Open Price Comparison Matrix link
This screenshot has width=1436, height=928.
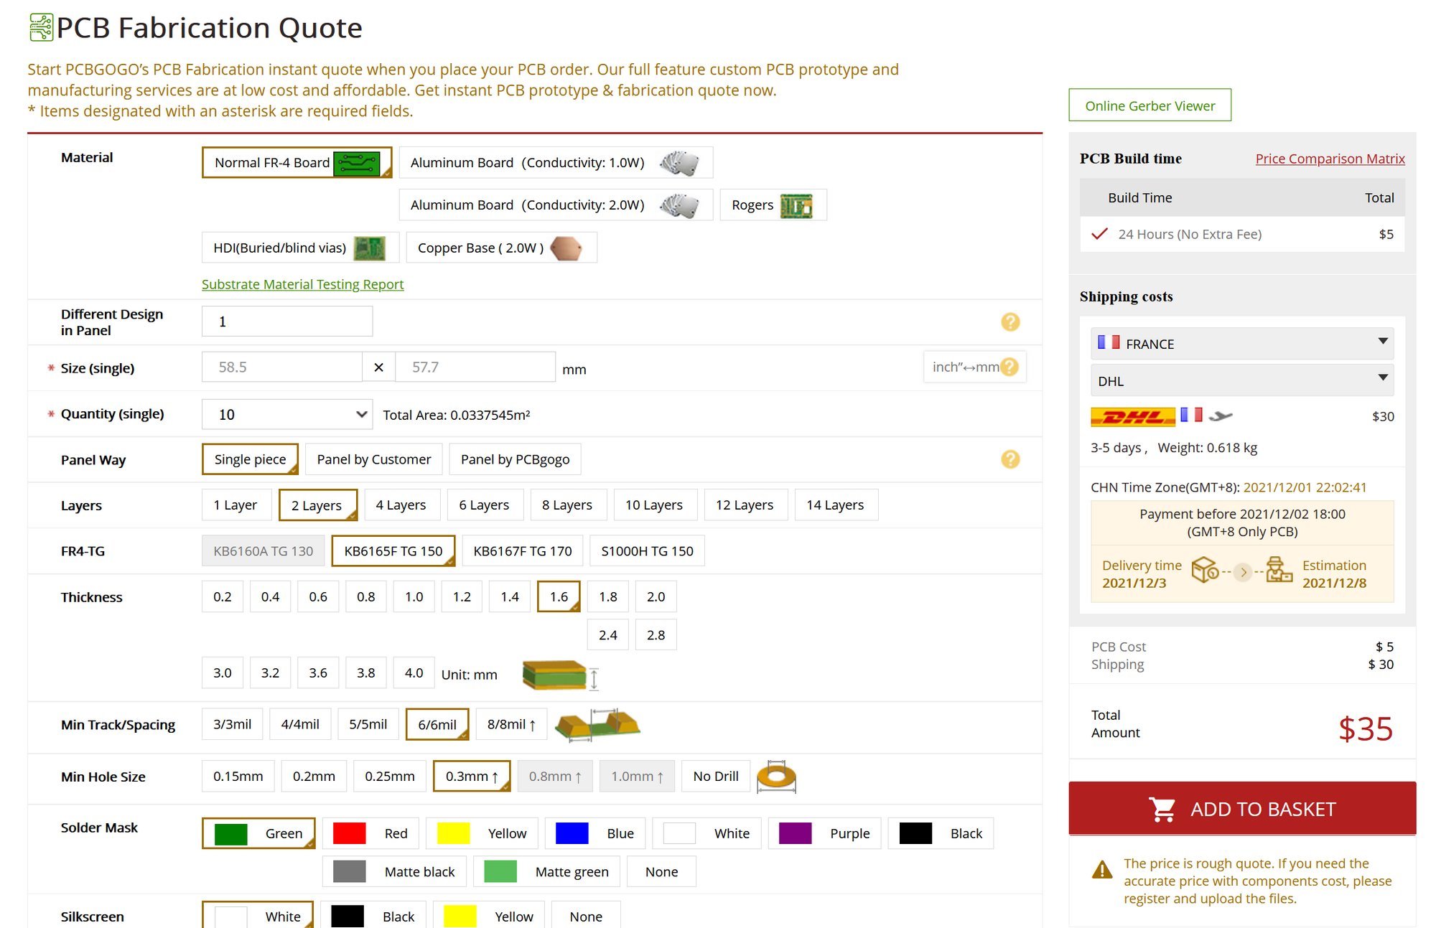point(1330,159)
